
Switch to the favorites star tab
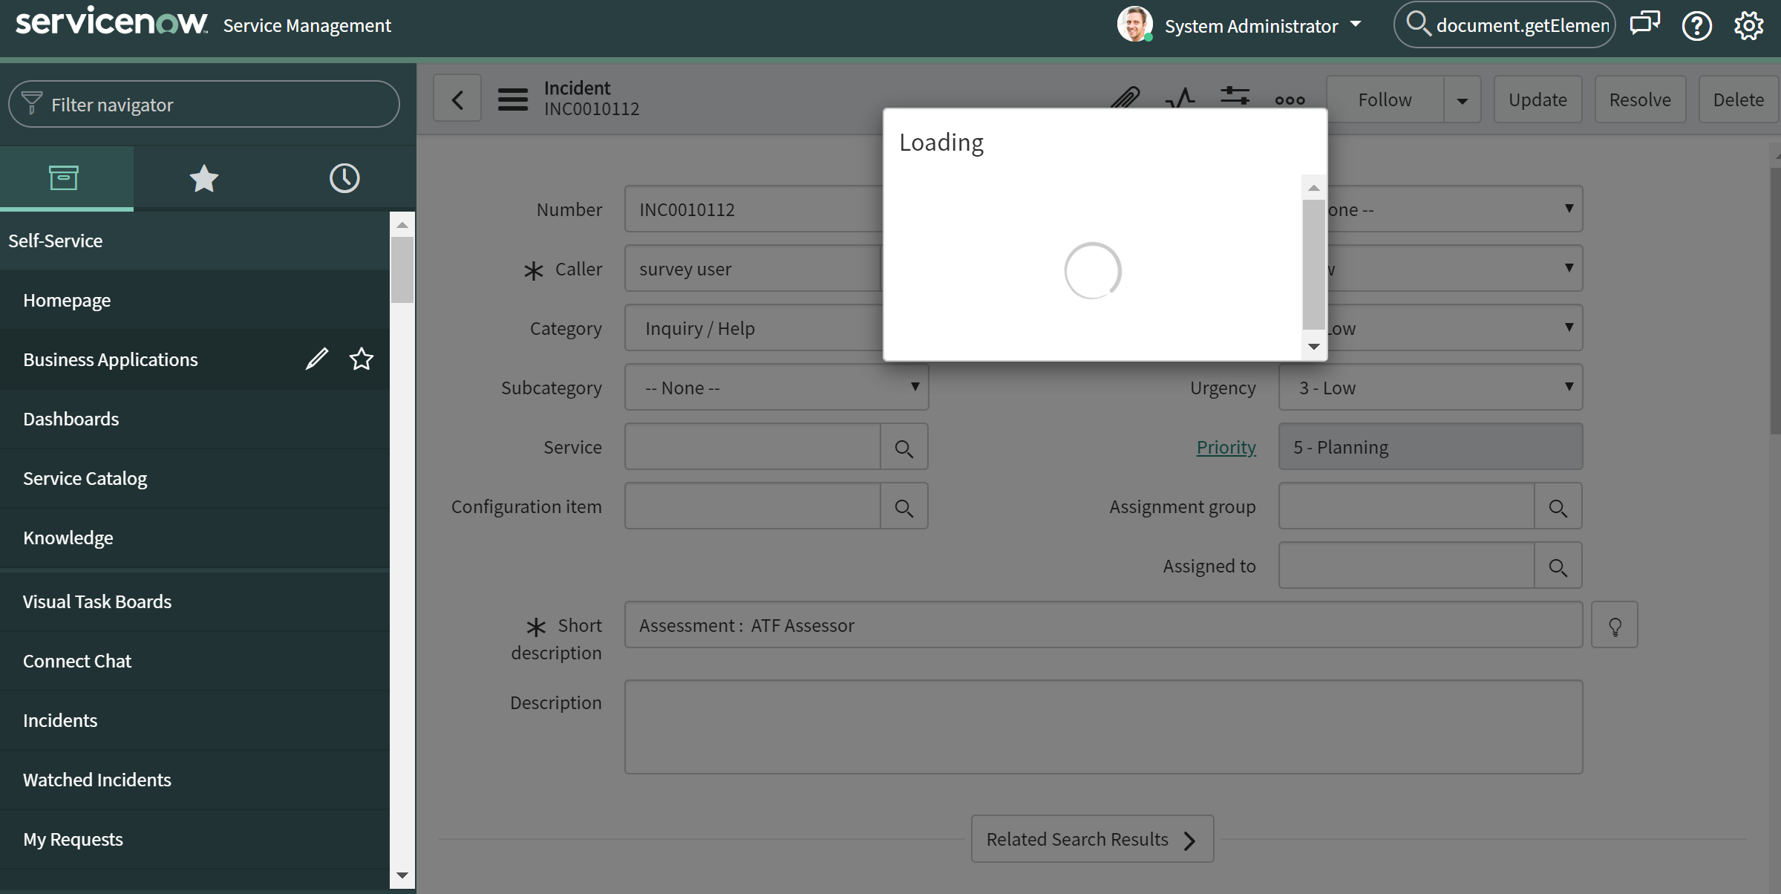tap(203, 179)
